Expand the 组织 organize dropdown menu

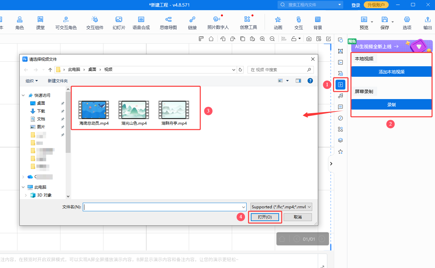click(x=32, y=81)
